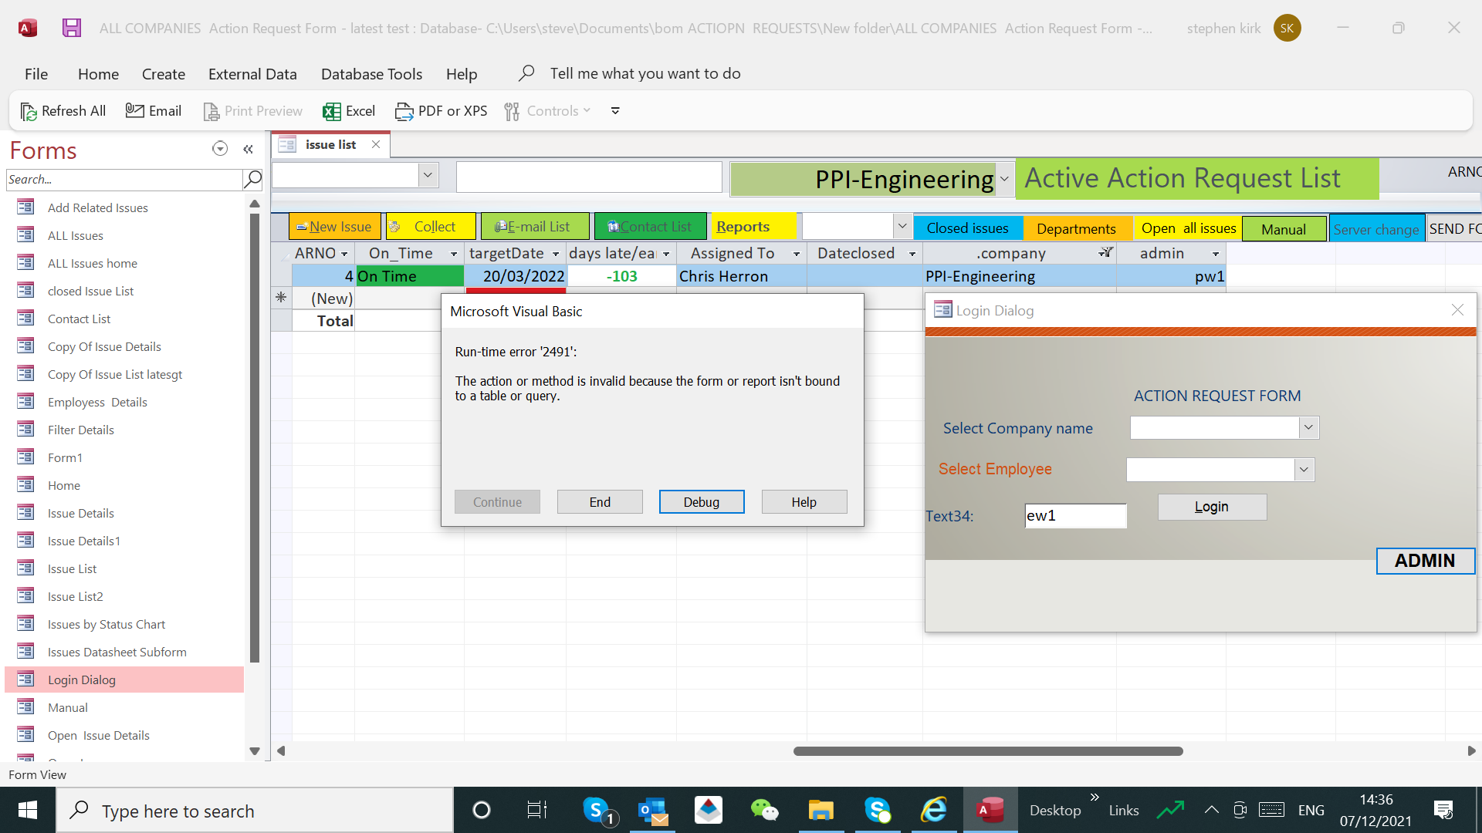
Task: Open the Database Tools ribbon tab
Action: tap(371, 74)
